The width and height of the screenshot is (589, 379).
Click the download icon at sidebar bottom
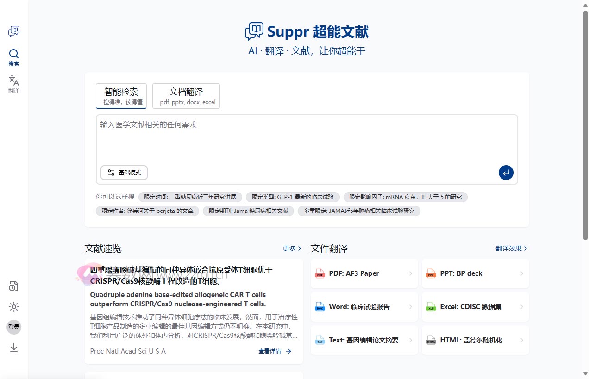pyautogui.click(x=13, y=347)
